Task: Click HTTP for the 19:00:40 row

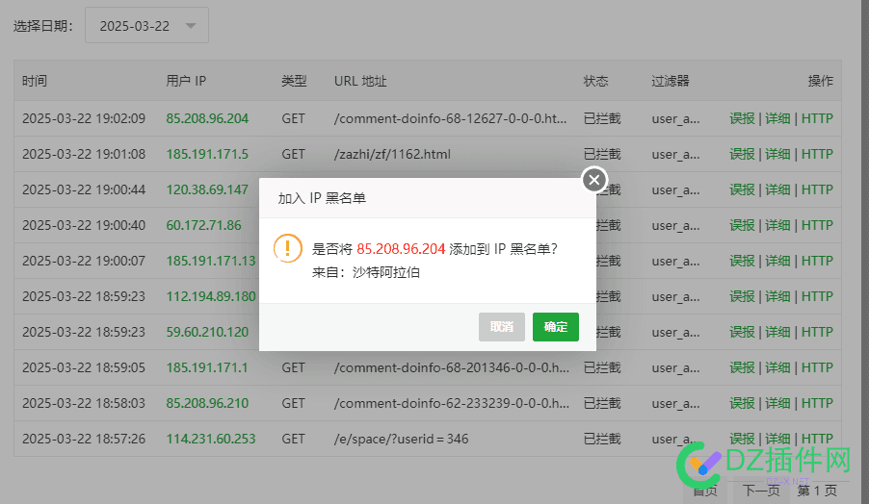Action: (817, 225)
